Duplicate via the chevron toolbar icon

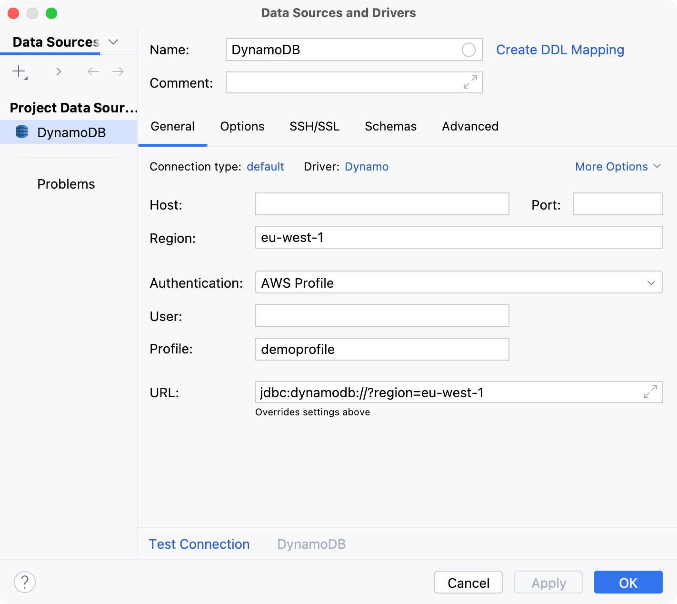(59, 71)
